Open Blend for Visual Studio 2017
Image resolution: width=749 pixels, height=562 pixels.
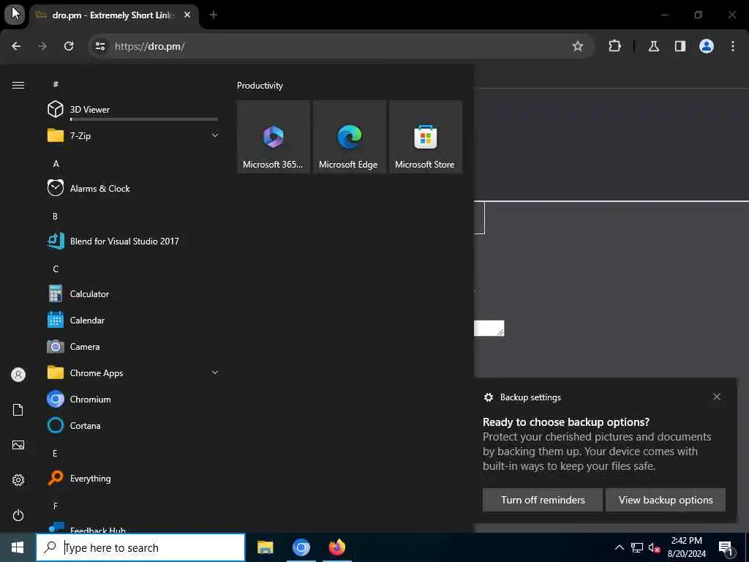[133, 241]
